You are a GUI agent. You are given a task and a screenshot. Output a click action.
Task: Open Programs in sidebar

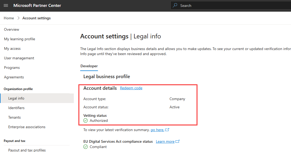tap(12, 68)
